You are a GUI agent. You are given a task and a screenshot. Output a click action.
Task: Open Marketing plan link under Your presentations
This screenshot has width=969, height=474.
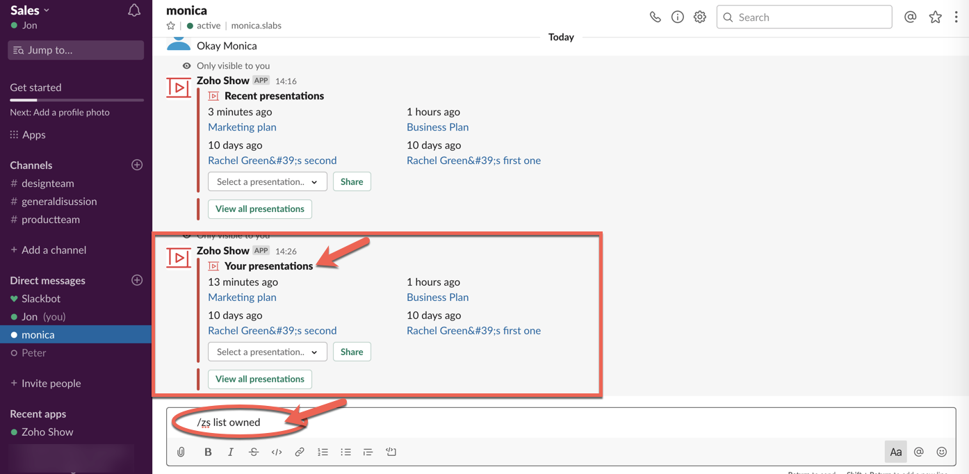click(242, 297)
